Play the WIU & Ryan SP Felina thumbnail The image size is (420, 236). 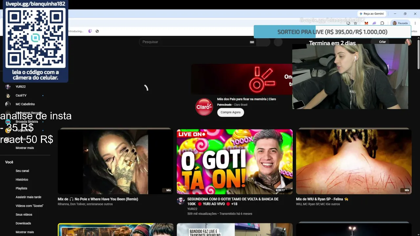[x=354, y=162]
